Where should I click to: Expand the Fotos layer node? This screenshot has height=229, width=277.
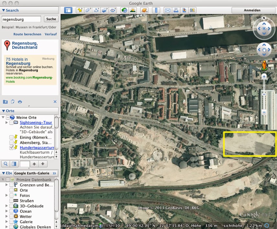click(x=7, y=195)
